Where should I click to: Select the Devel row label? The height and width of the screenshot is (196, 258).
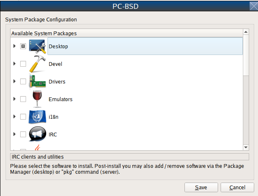coord(55,64)
